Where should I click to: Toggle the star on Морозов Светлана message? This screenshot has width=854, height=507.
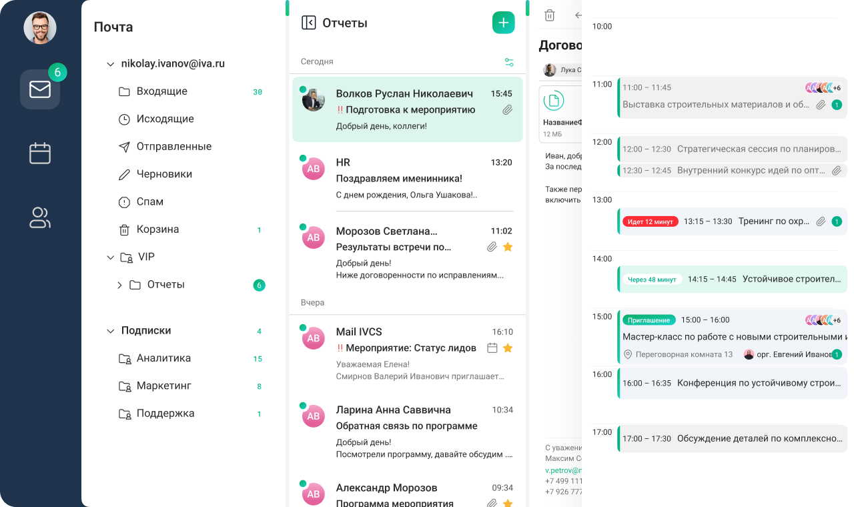point(508,247)
